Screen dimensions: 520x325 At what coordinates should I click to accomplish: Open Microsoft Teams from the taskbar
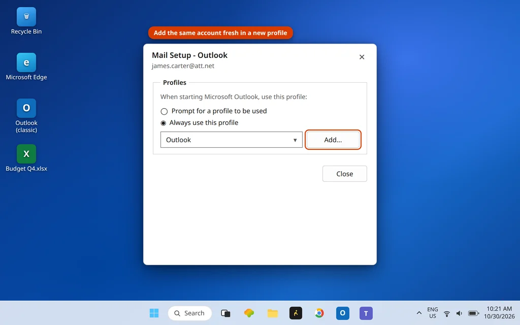pos(366,313)
